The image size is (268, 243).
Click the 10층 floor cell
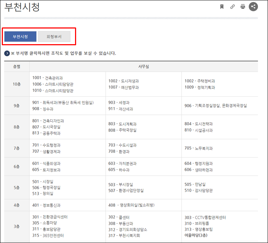pyautogui.click(x=17, y=84)
